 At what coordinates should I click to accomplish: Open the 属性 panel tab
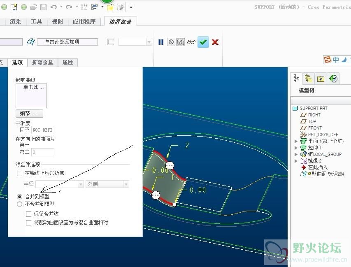[68, 63]
